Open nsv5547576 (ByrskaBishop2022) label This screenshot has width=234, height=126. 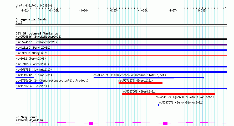(x=180, y=102)
